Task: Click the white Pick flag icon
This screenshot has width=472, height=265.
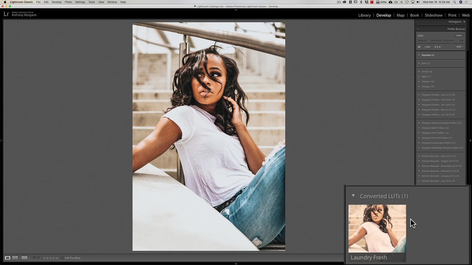Action: [x=34, y=258]
